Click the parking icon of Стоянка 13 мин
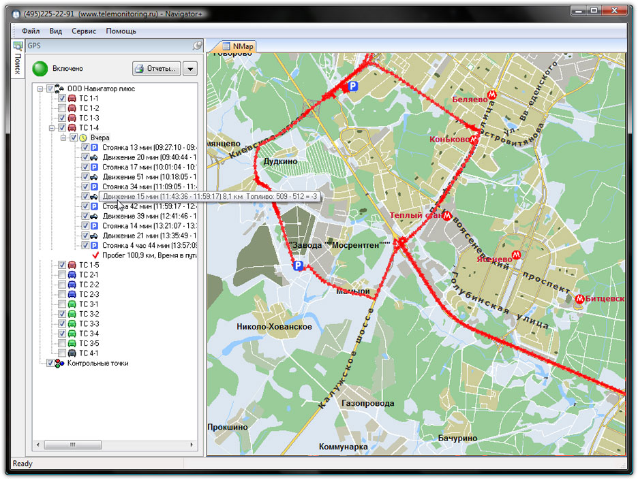This screenshot has height=480, width=638. pyautogui.click(x=94, y=148)
